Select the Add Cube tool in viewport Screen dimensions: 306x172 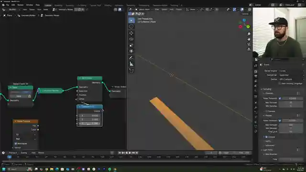click(x=131, y=71)
